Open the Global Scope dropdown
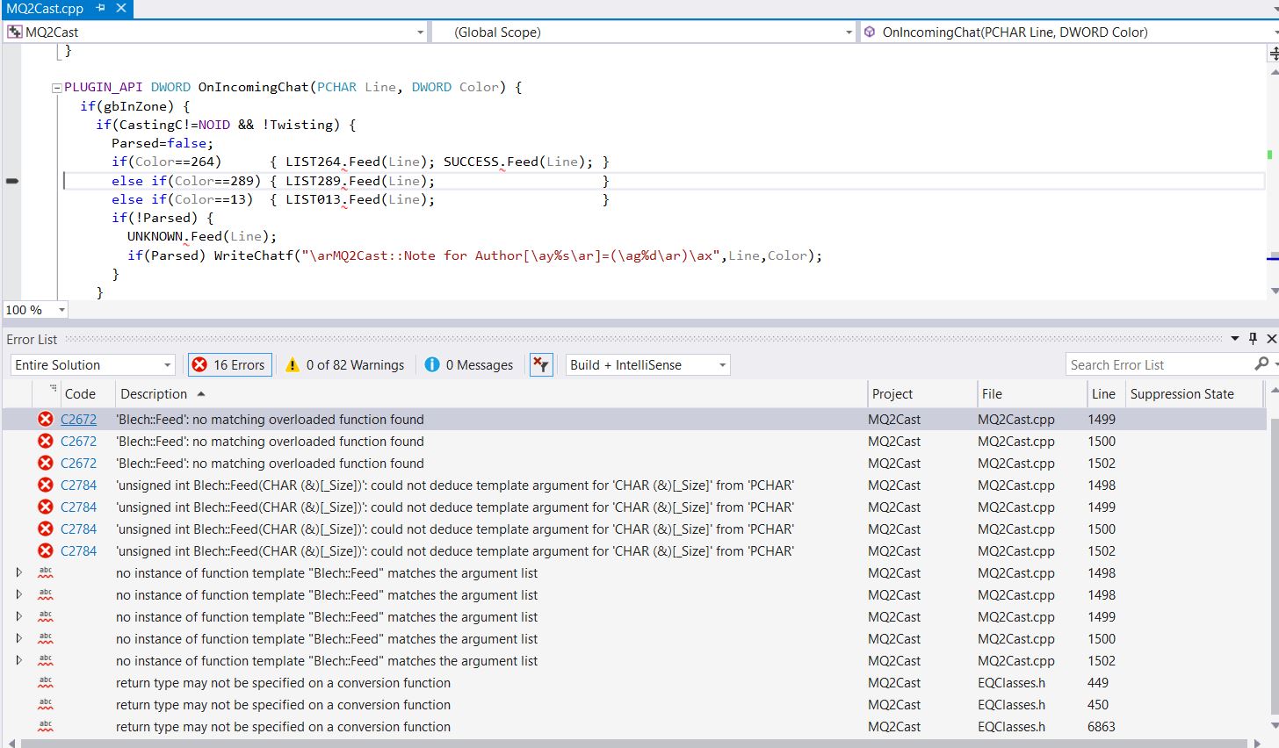Image resolution: width=1279 pixels, height=748 pixels. tap(644, 32)
